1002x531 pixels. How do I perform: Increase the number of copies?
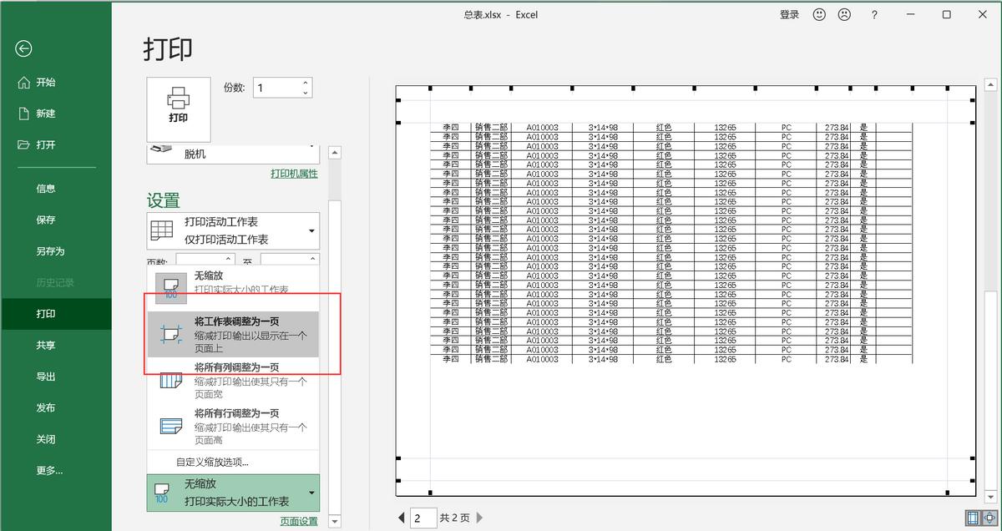(x=306, y=83)
